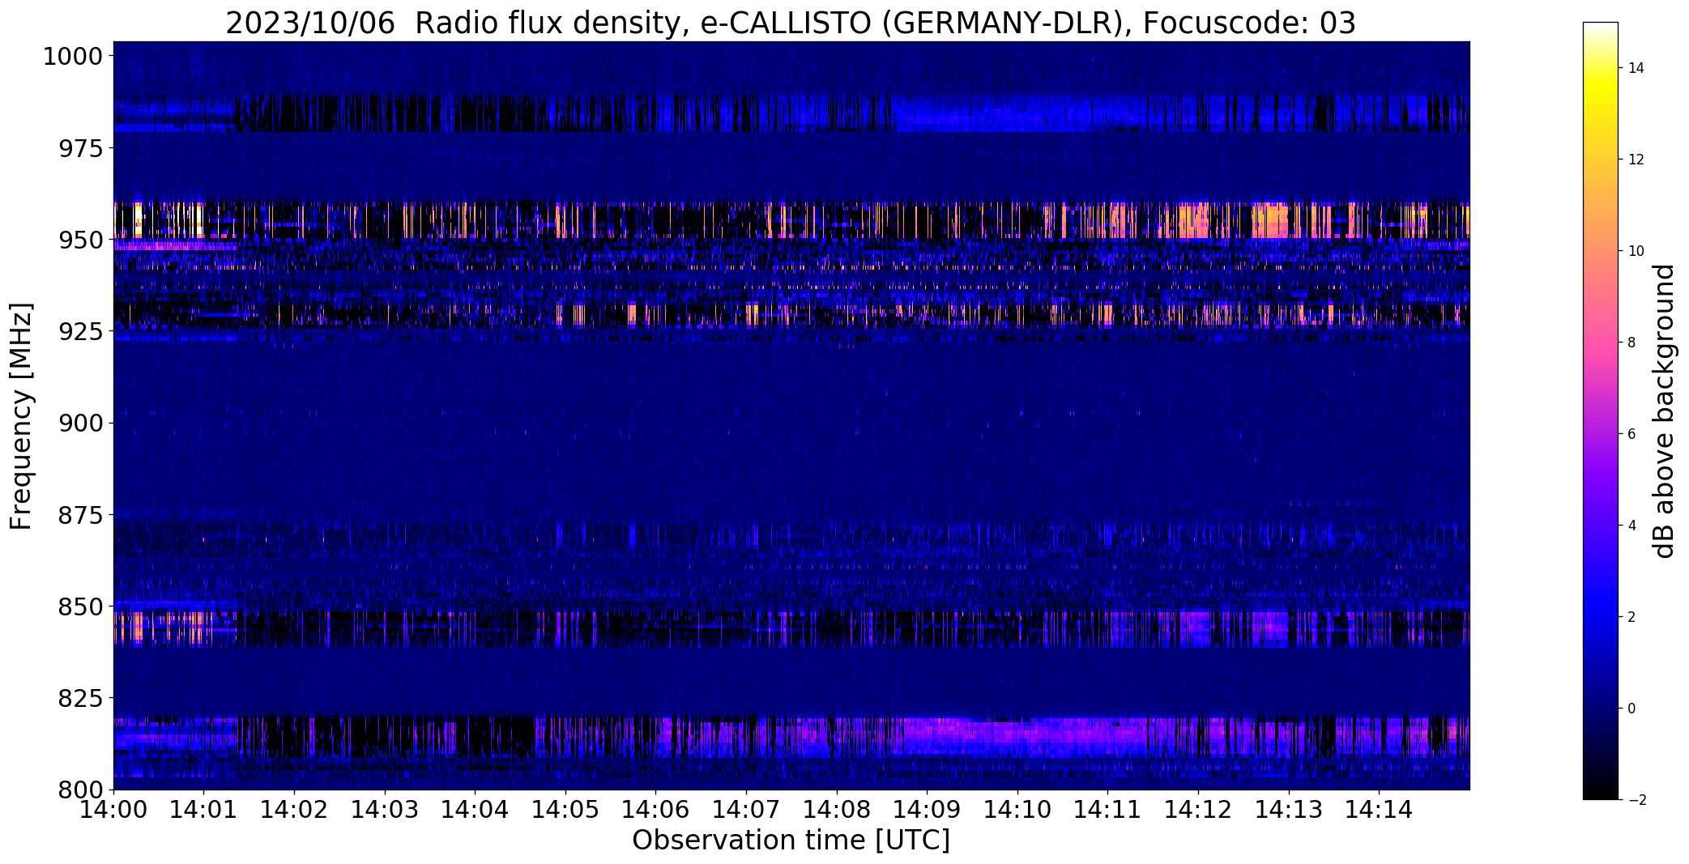Click the 14:04 time tick label
This screenshot has height=864, width=1689.
pyautogui.click(x=475, y=809)
